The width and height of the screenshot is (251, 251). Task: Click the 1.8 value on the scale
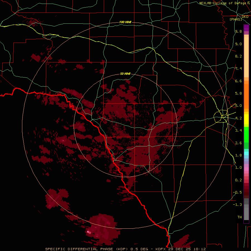[238, 155]
